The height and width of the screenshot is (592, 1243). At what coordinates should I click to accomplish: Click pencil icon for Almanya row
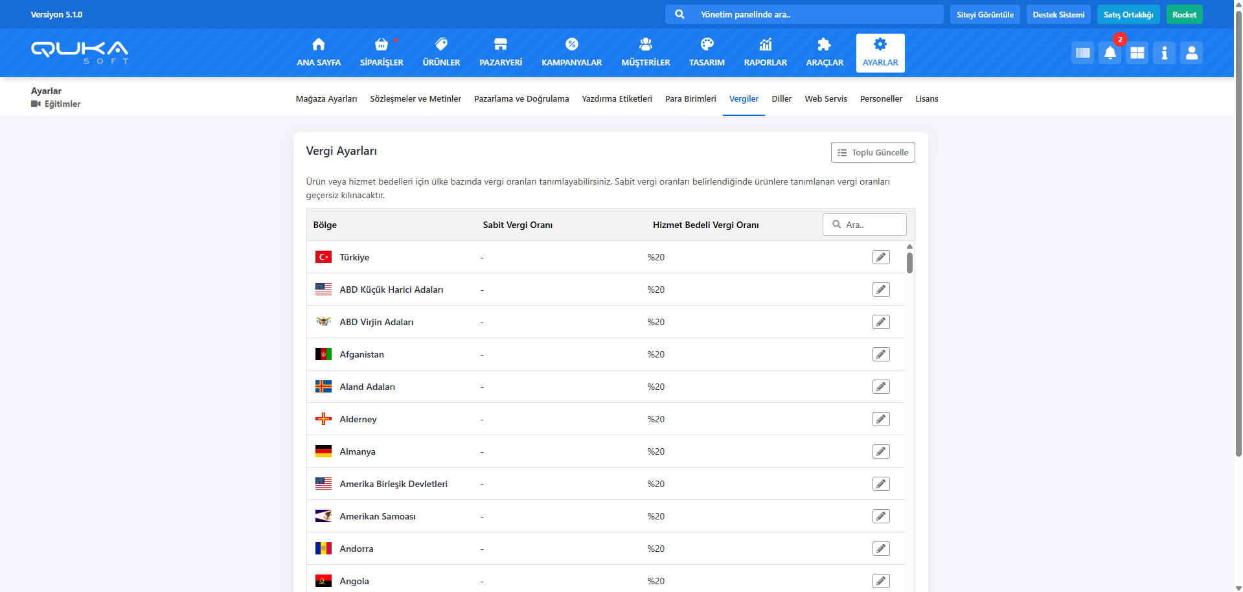coord(880,451)
